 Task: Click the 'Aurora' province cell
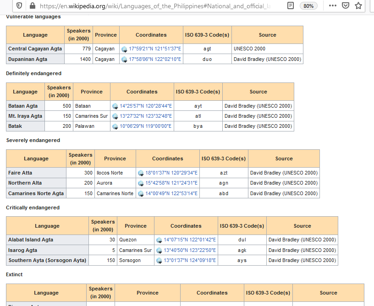[x=115, y=183]
